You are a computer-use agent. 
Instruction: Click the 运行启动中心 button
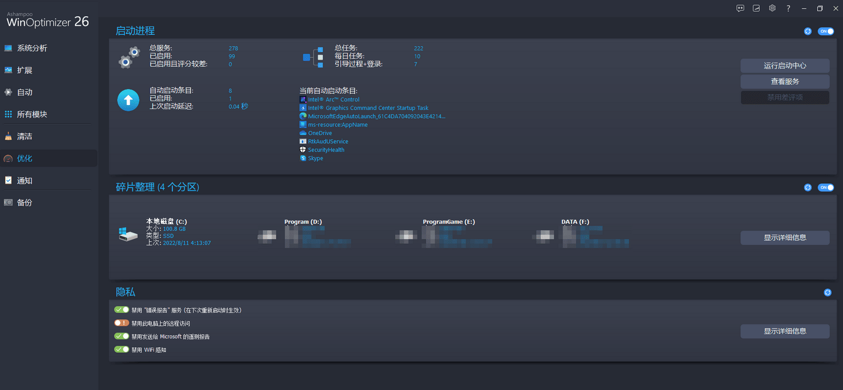point(785,66)
